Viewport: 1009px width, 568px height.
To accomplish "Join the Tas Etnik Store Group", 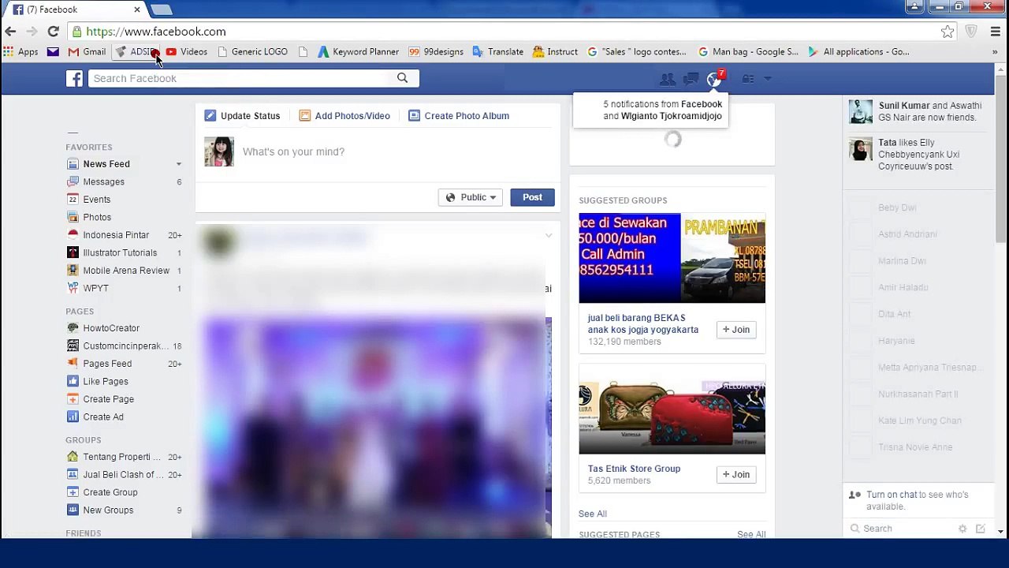I will [736, 474].
